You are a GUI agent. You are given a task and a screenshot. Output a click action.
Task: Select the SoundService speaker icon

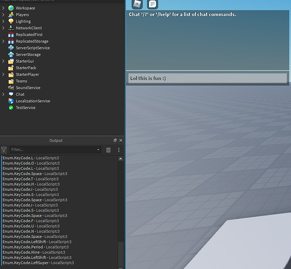[11, 88]
